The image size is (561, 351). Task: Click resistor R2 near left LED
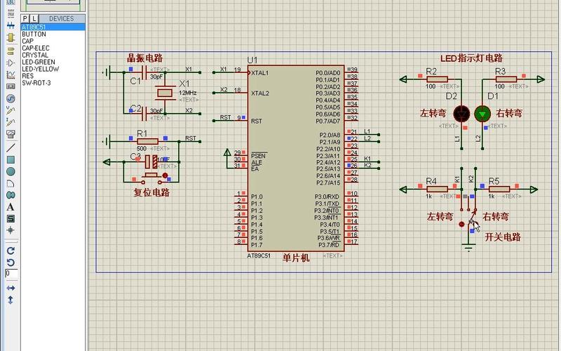coord(437,79)
